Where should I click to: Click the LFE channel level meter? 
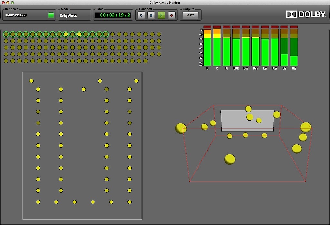(x=236, y=46)
